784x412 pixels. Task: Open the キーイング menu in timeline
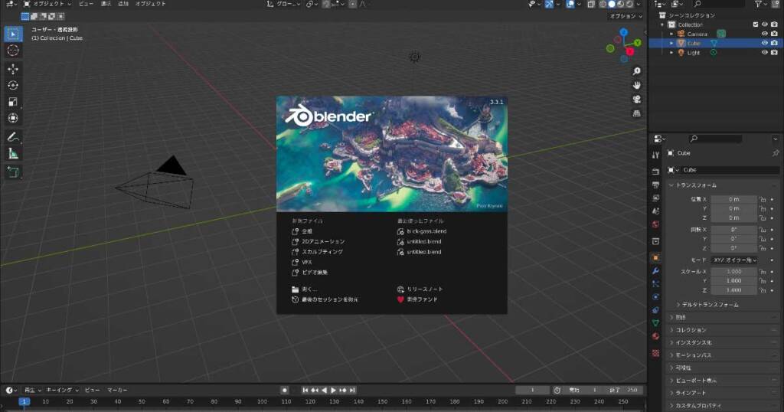coord(62,390)
